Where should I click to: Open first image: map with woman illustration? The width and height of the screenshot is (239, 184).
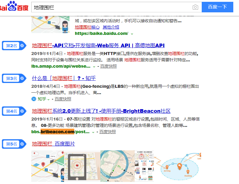pos(47,166)
